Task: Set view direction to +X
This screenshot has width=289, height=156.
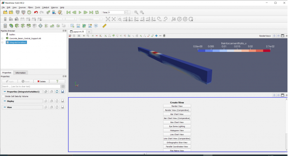Action: tap(125, 19)
